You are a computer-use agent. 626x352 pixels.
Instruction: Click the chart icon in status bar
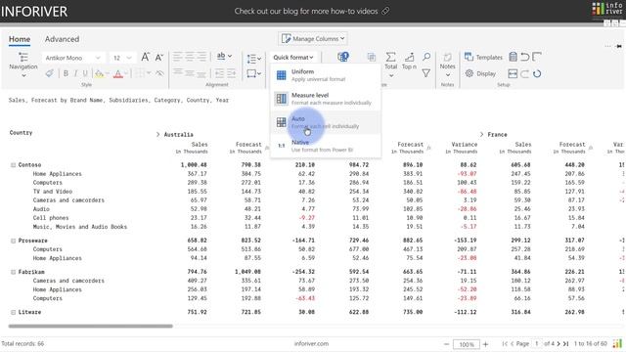(617, 343)
